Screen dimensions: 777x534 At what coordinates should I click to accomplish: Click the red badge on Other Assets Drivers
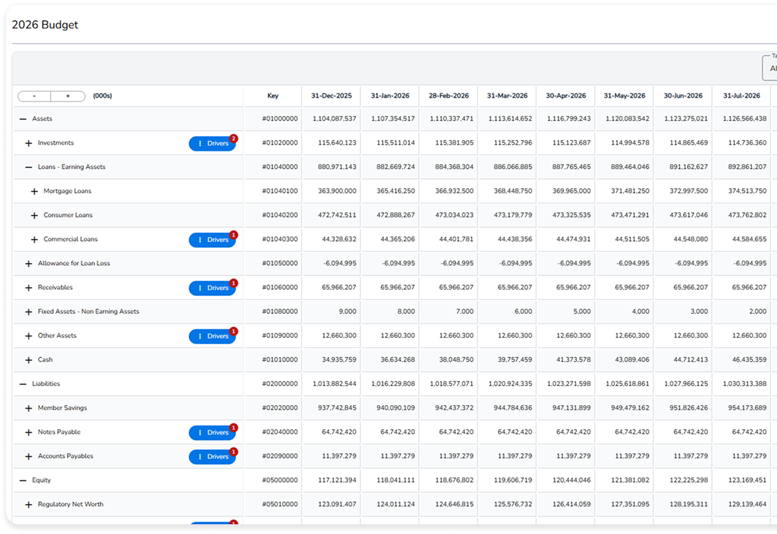[233, 332]
